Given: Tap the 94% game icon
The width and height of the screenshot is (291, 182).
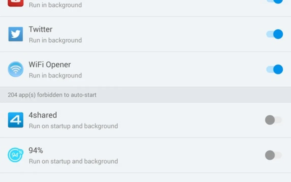Looking at the screenshot, I should coord(16,155).
